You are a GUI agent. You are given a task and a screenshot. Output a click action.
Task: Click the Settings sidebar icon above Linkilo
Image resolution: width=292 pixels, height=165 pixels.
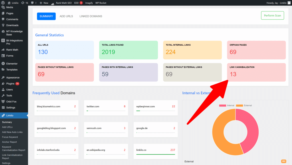click(x=3, y=108)
